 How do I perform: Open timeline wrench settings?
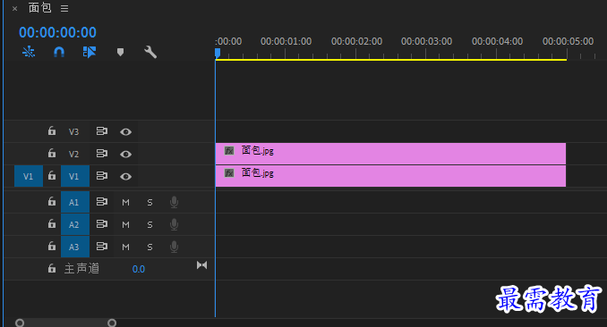150,52
